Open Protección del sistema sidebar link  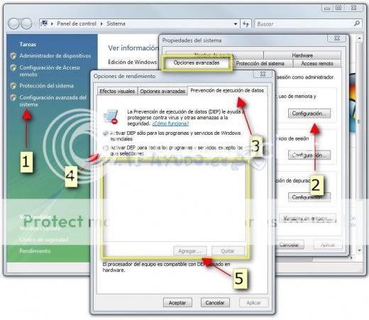[x=47, y=86]
